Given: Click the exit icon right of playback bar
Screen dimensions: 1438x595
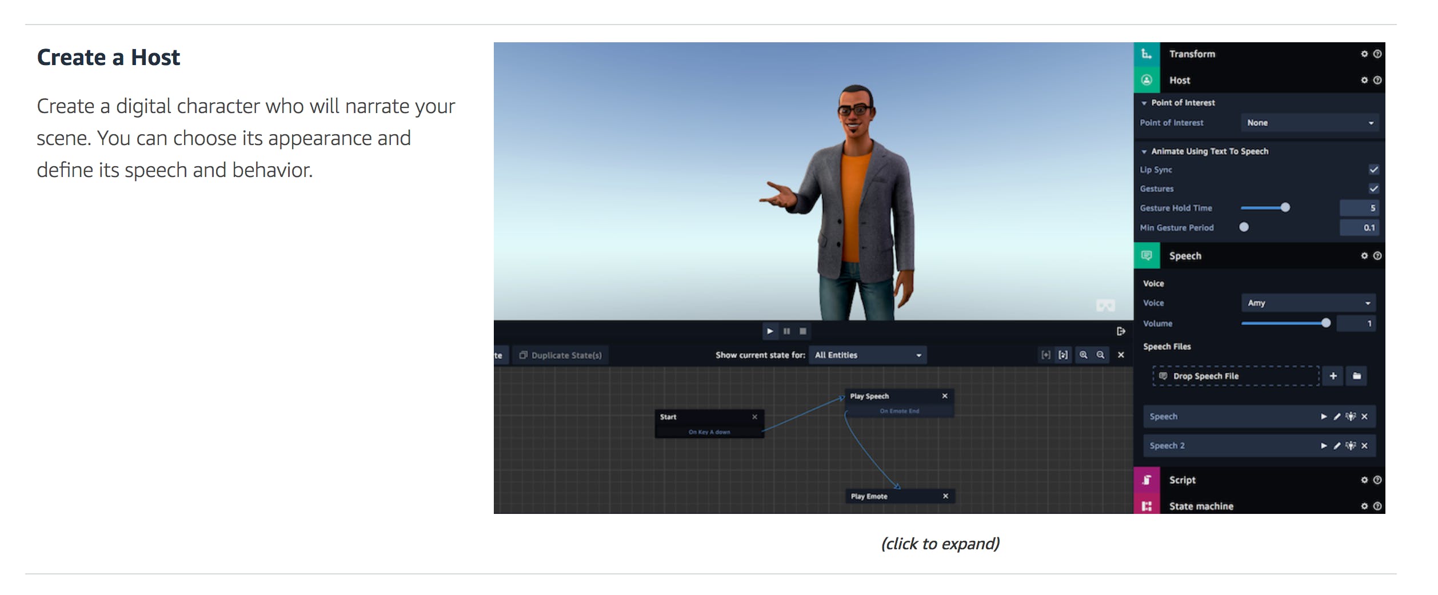Looking at the screenshot, I should [1121, 331].
